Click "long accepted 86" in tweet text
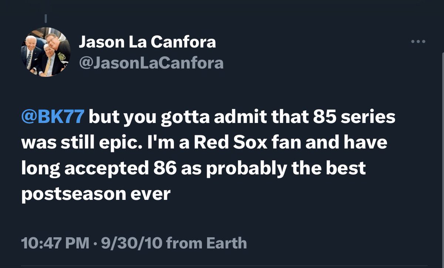The height and width of the screenshot is (268, 444). tap(99, 168)
